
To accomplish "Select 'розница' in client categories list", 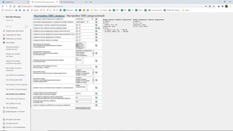I will (x=79, y=60).
